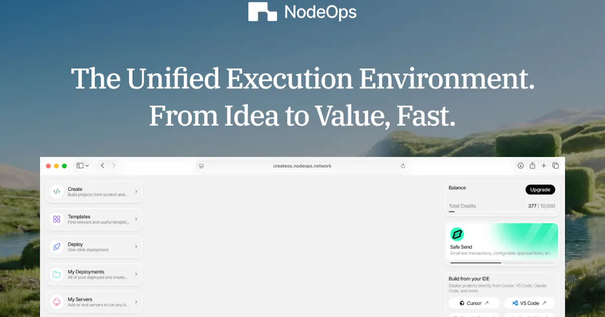Screen dimensions: 605x317
Task: Click the Cursor cube logo icon
Action: [x=462, y=303]
